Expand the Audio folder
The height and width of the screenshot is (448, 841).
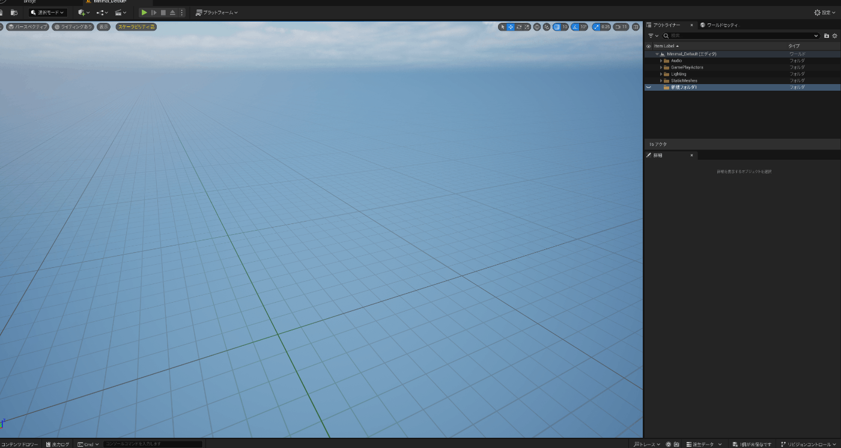(x=661, y=61)
